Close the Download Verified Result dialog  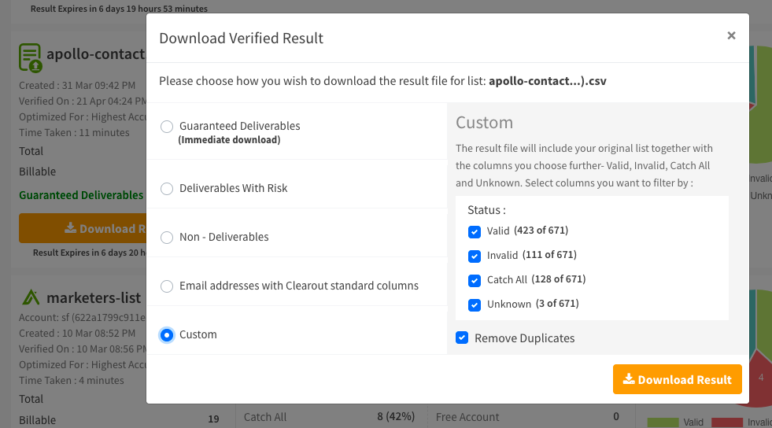[731, 35]
